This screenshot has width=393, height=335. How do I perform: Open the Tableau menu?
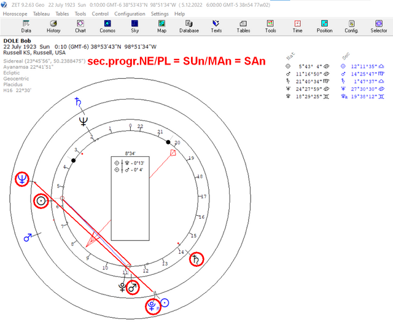pyautogui.click(x=41, y=14)
